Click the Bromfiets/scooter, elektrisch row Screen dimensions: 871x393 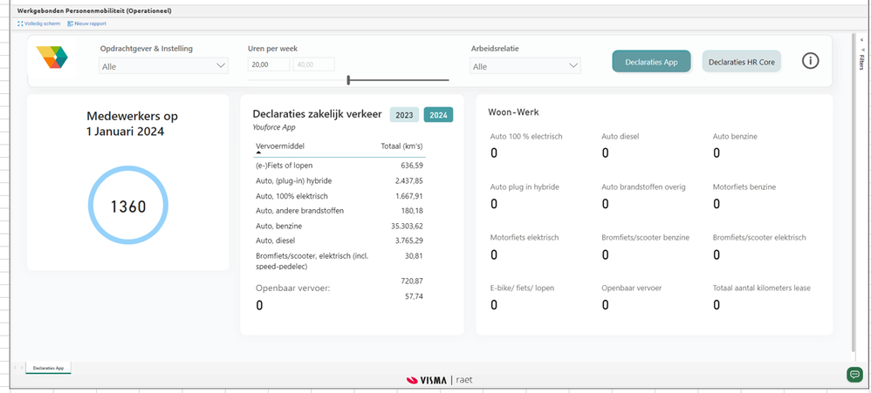coord(340,261)
